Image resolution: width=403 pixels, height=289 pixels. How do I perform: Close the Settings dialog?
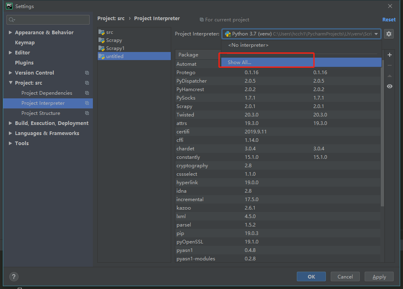coord(390,6)
